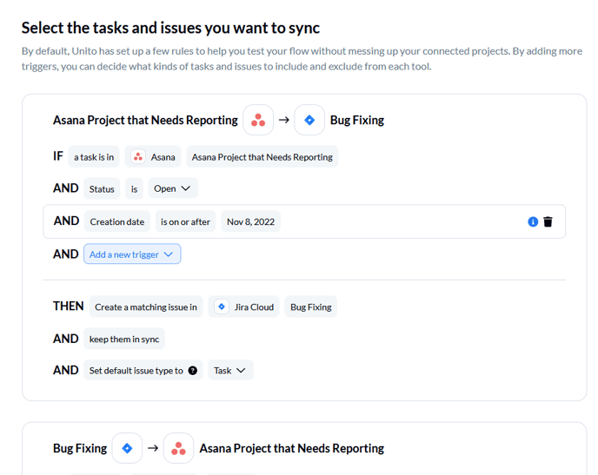Click the Jira diamond icon beside Bug Fixing header
The height and width of the screenshot is (475, 598).
309,120
